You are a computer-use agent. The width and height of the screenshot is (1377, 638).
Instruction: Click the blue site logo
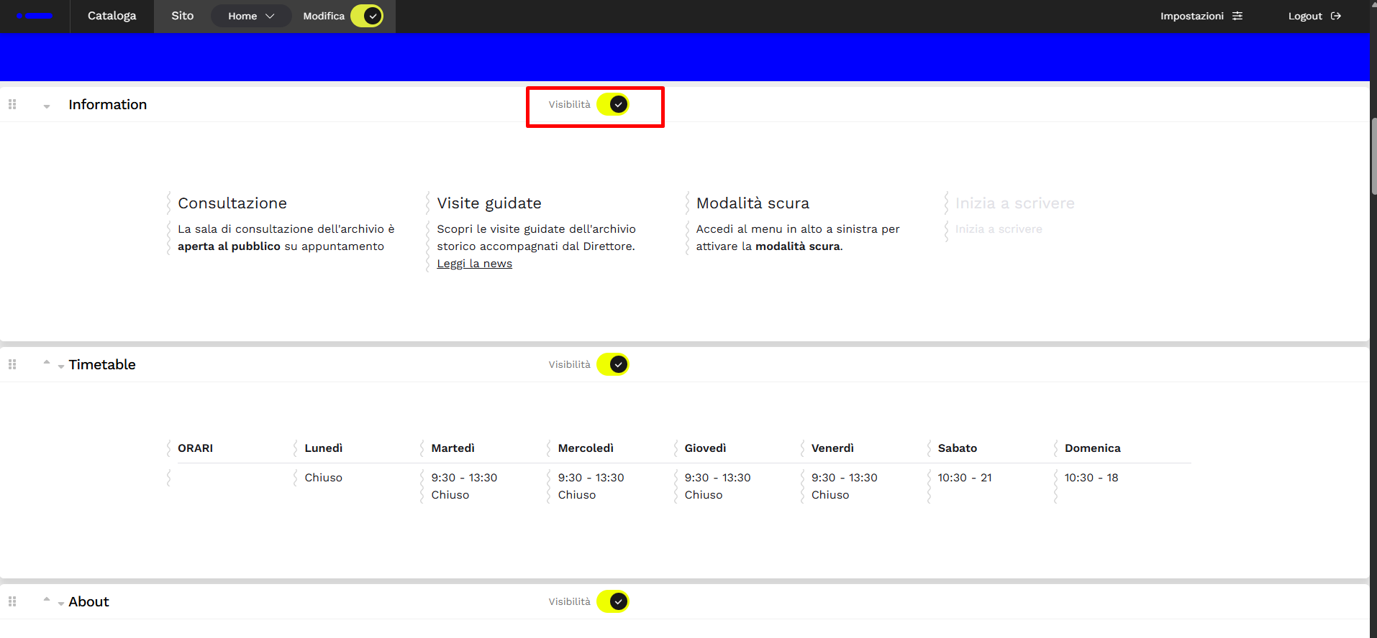pyautogui.click(x=35, y=16)
